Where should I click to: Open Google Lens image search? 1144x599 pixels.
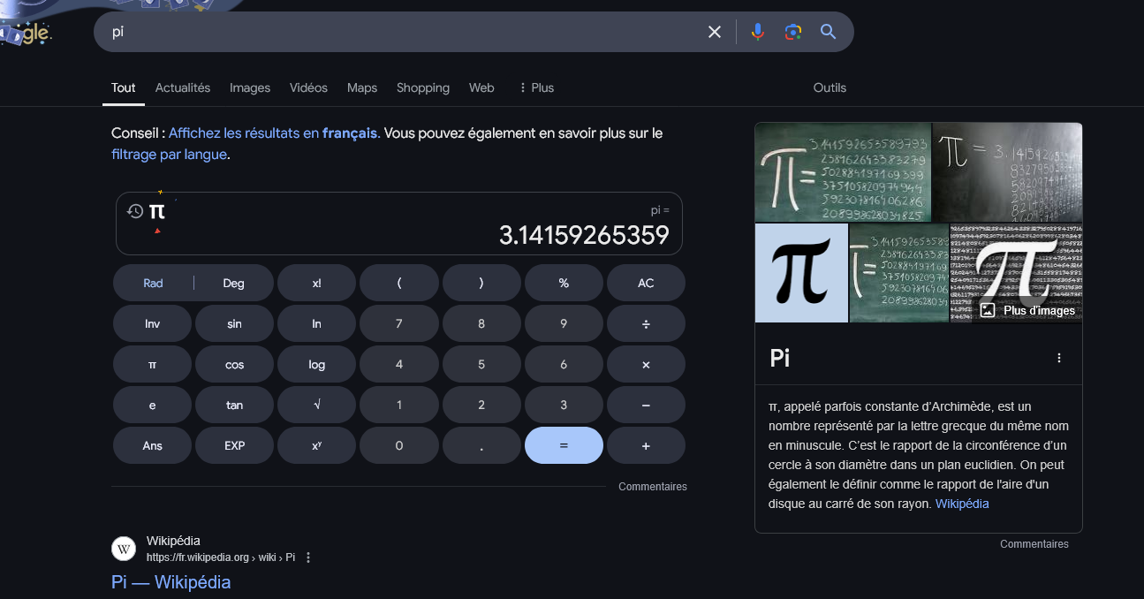(x=792, y=32)
